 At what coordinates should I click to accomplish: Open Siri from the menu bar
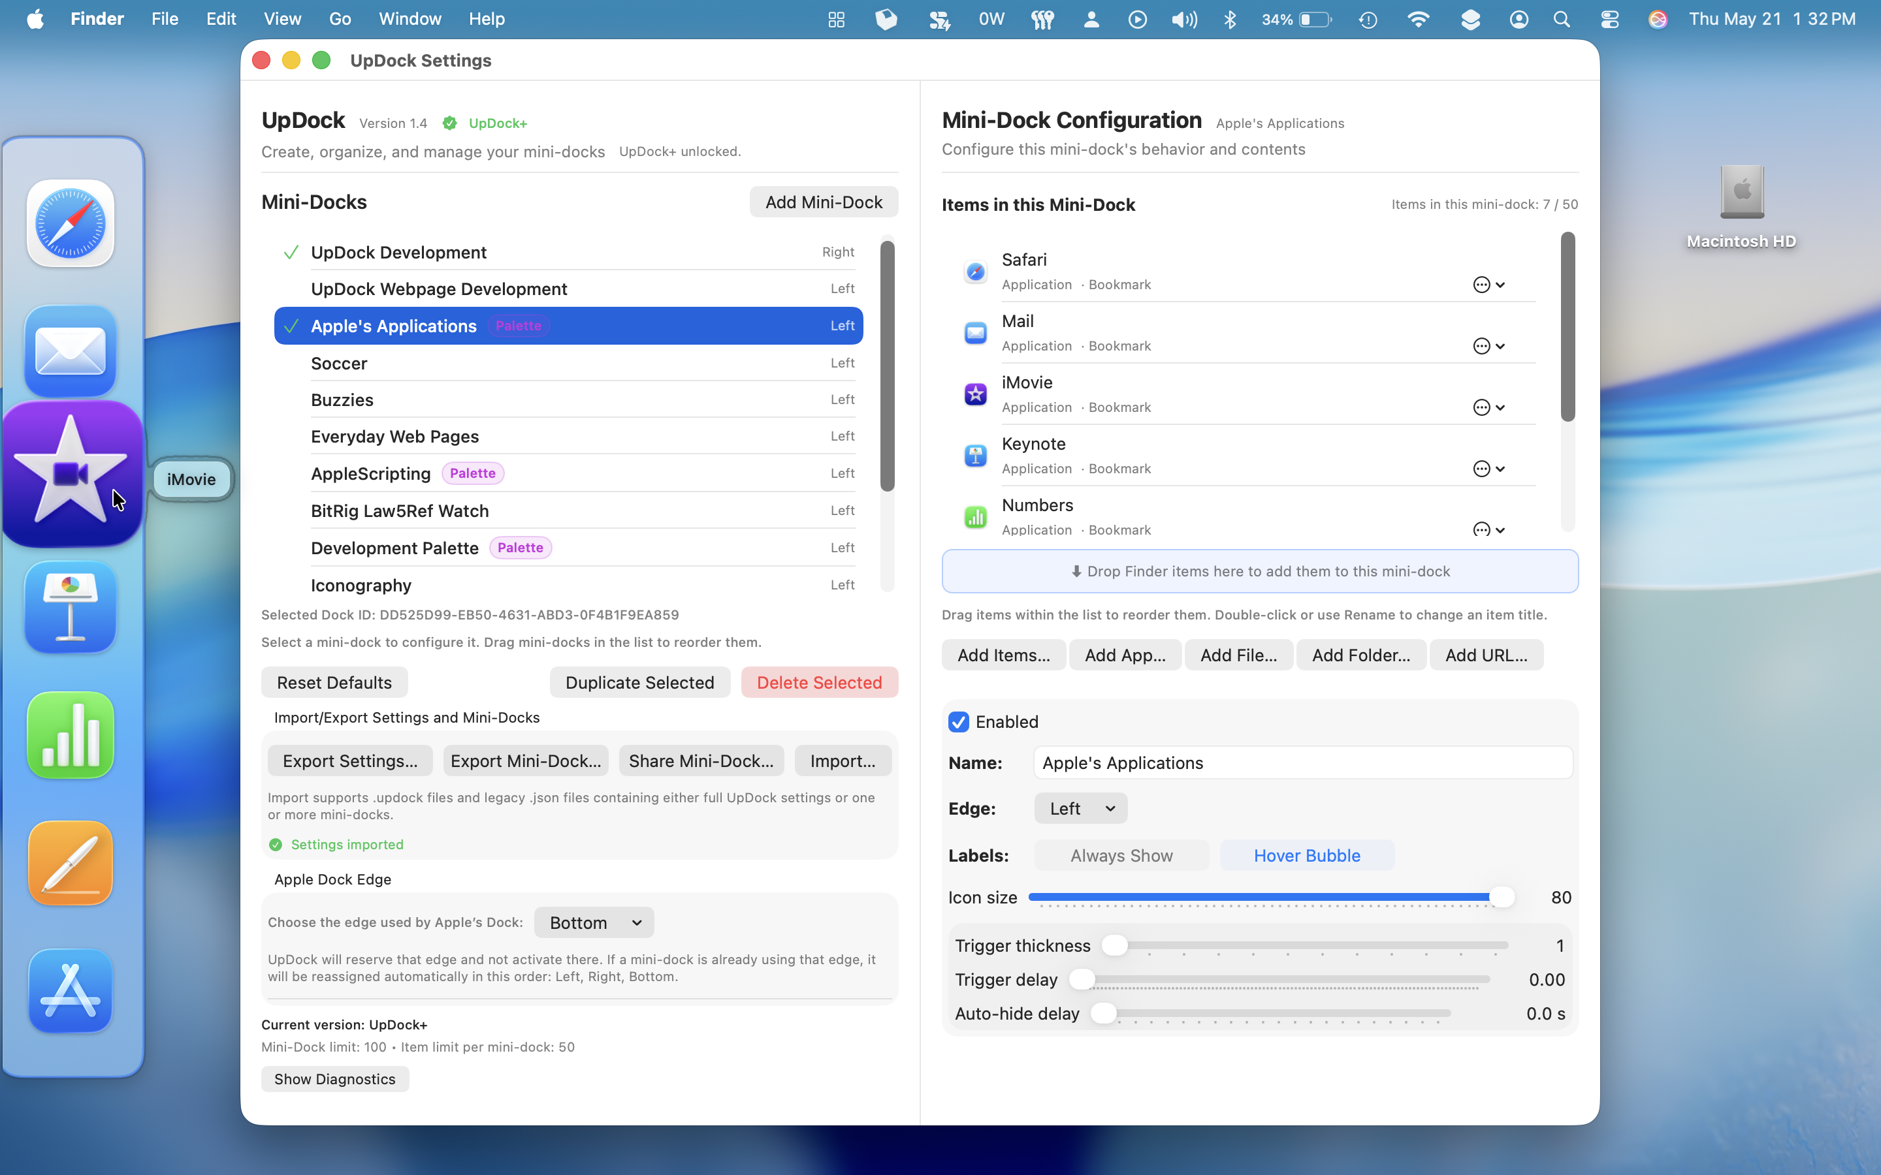coord(1657,19)
